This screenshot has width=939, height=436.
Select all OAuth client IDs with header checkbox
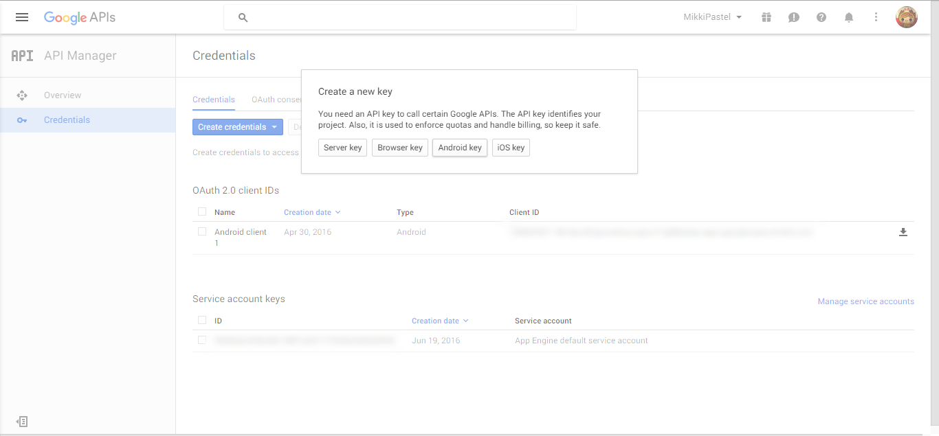click(201, 211)
